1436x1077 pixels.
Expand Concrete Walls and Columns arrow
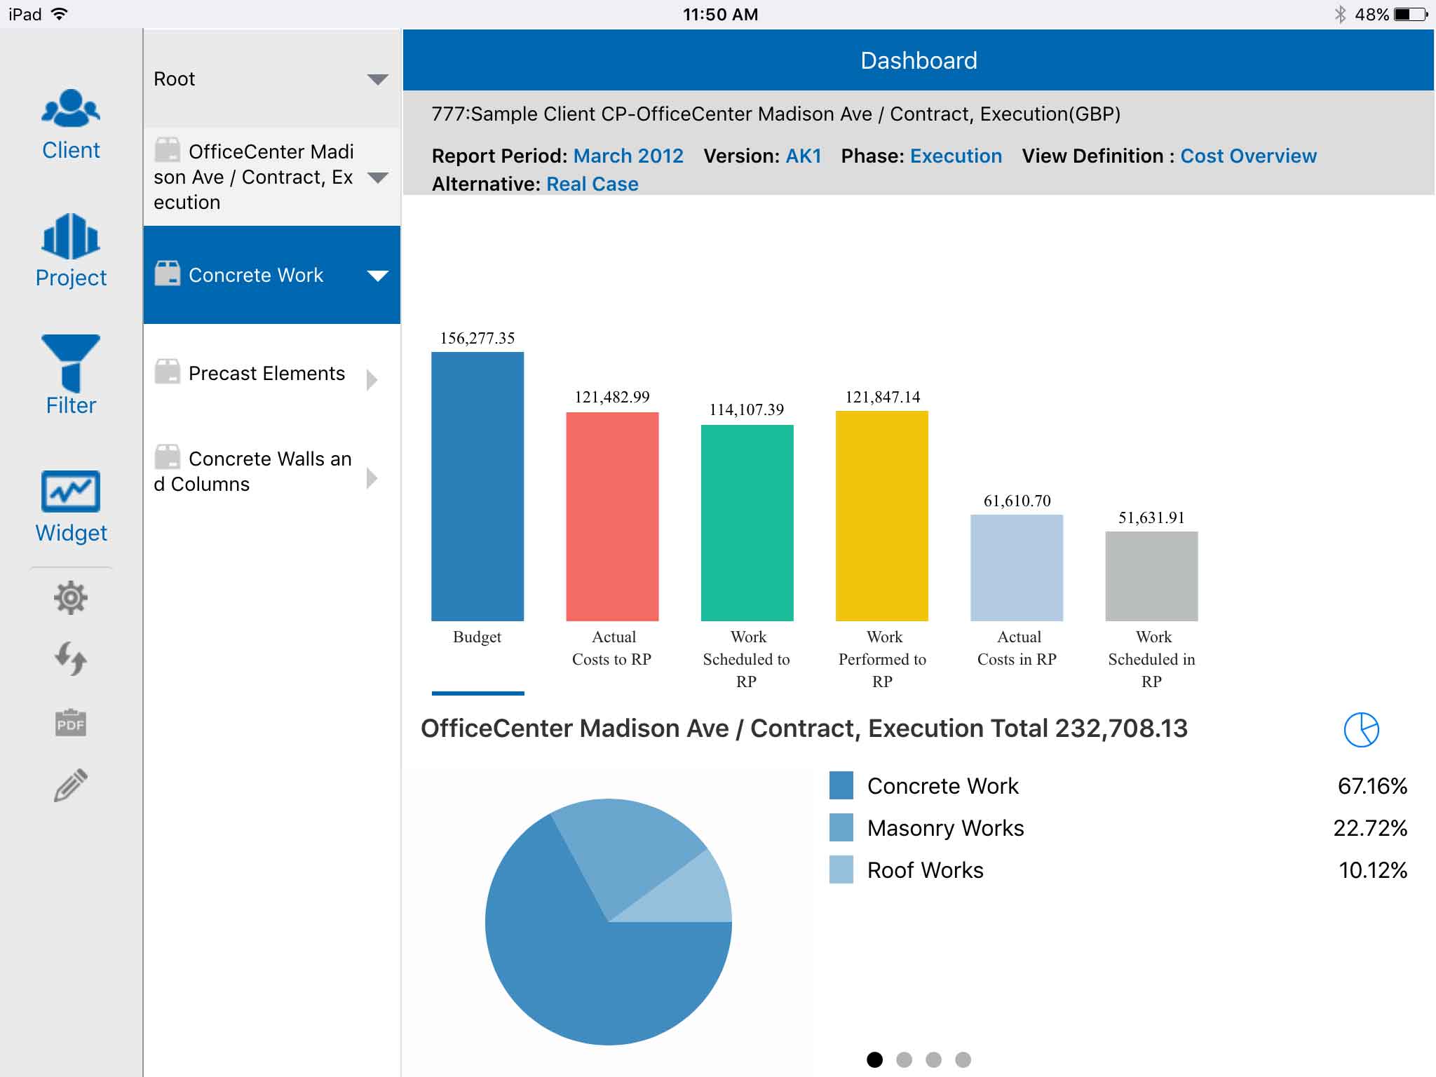tap(372, 478)
